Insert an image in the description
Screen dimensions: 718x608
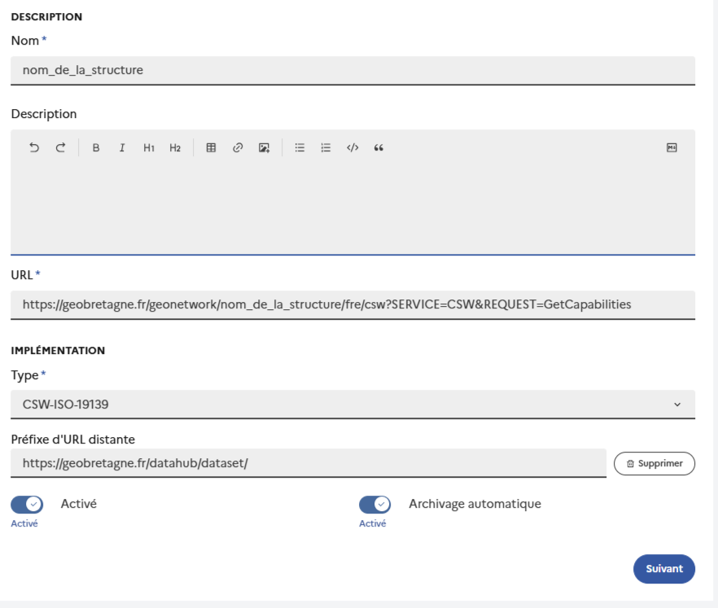click(x=264, y=148)
